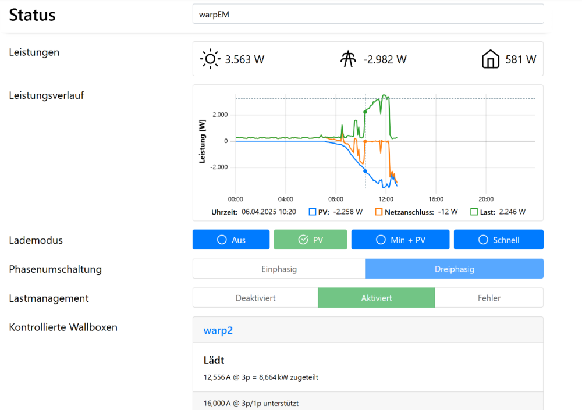
Task: Click the green Last legend square
Action: pos(474,212)
